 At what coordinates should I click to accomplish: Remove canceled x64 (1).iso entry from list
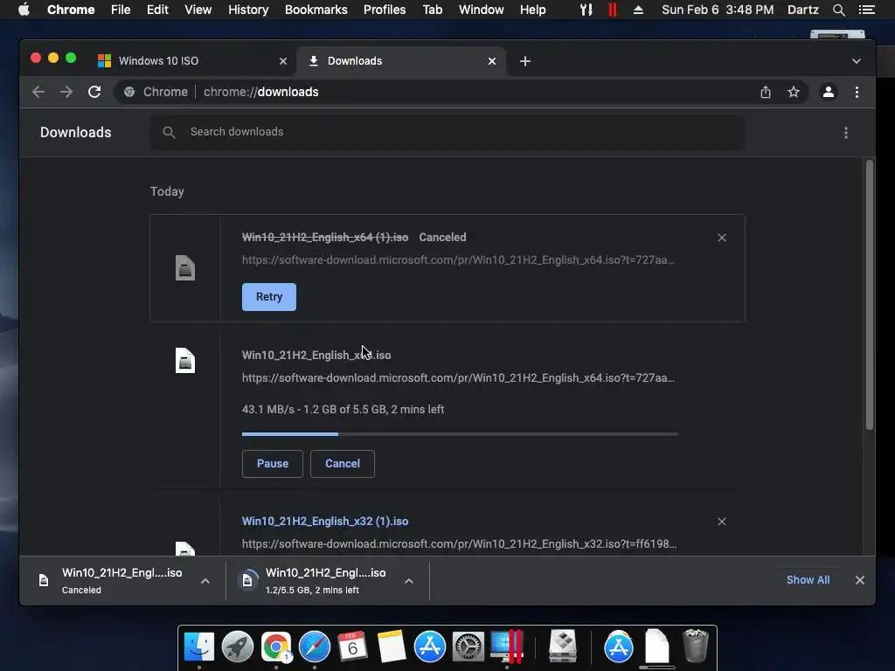pos(721,238)
